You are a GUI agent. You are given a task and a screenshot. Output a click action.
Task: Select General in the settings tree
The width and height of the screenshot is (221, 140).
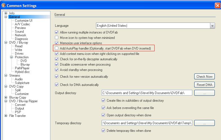(15, 17)
